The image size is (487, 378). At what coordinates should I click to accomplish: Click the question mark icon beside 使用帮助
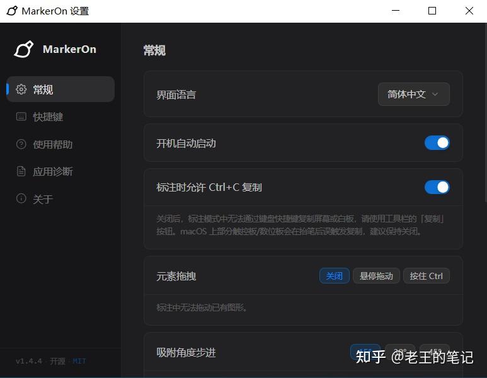(21, 144)
